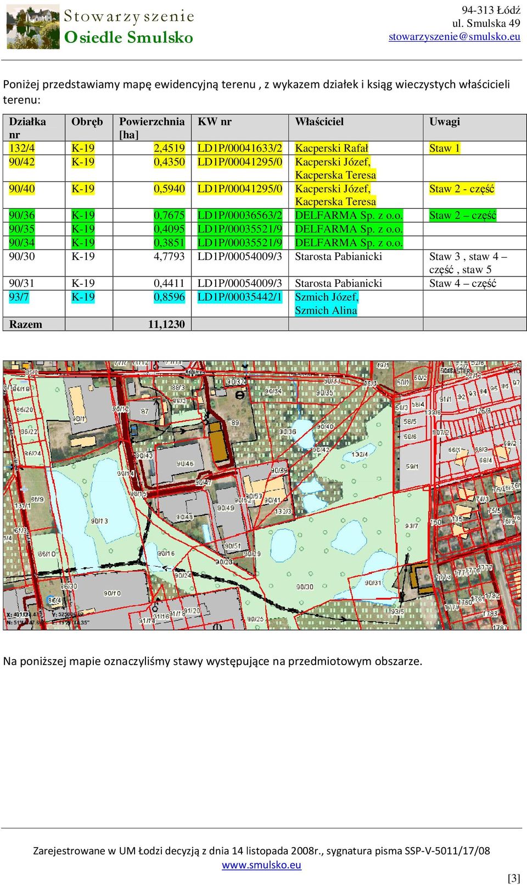
Task: Click the paragraph 'Poniżej przedstawiamy mapę ewidencyjną terenu'
Action: (x=256, y=91)
